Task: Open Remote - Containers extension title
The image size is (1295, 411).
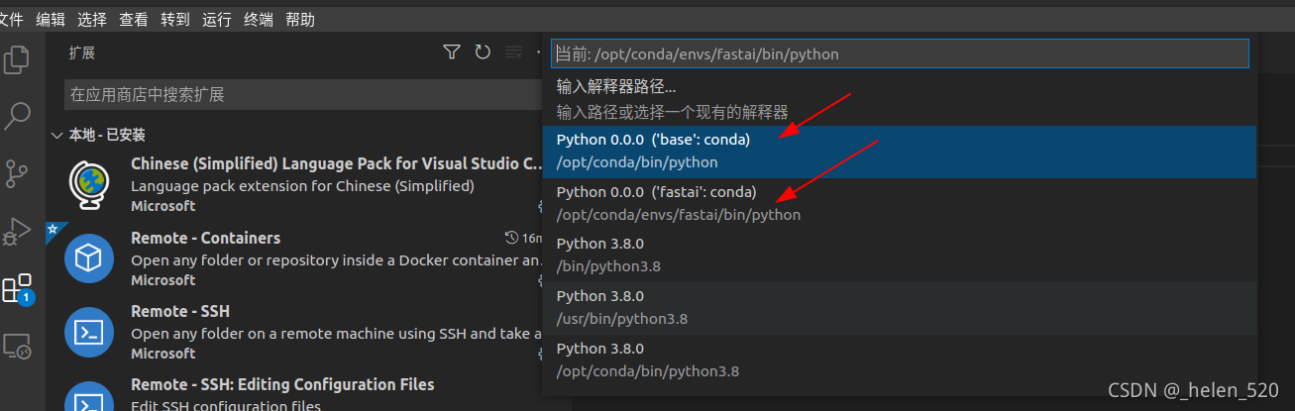Action: click(x=205, y=238)
